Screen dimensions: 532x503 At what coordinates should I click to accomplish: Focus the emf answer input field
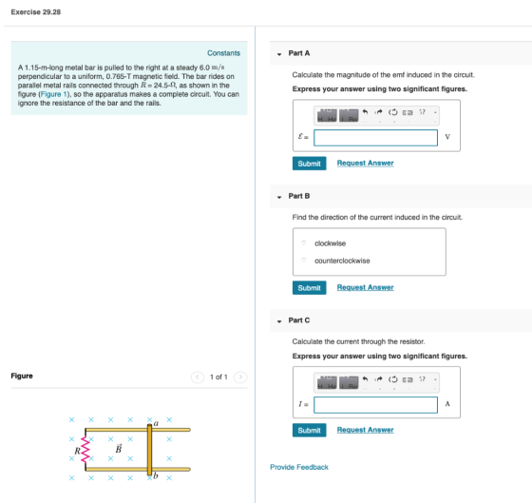pyautogui.click(x=375, y=138)
